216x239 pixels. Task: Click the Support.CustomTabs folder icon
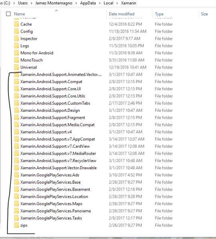16,103
